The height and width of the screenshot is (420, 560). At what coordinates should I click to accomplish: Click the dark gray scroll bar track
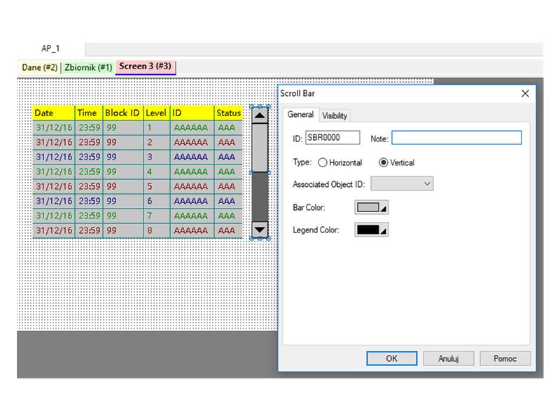(x=260, y=197)
